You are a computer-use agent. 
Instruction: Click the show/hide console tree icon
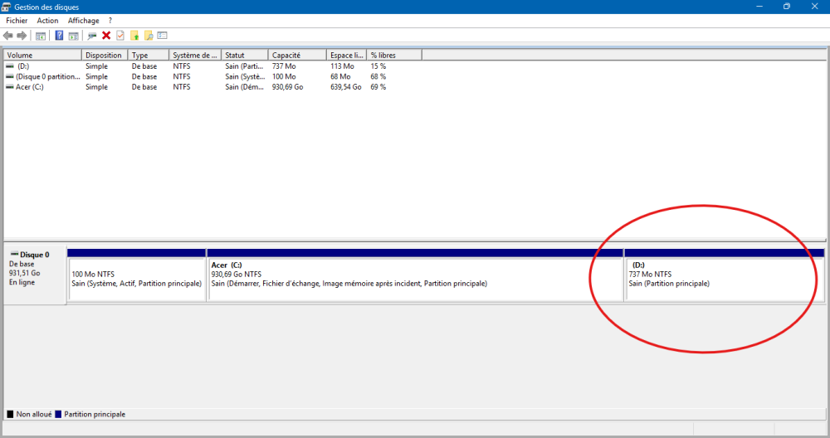[x=40, y=36]
